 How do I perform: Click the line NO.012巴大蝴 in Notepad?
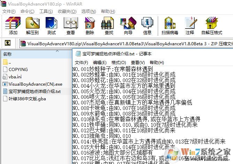click(124, 131)
